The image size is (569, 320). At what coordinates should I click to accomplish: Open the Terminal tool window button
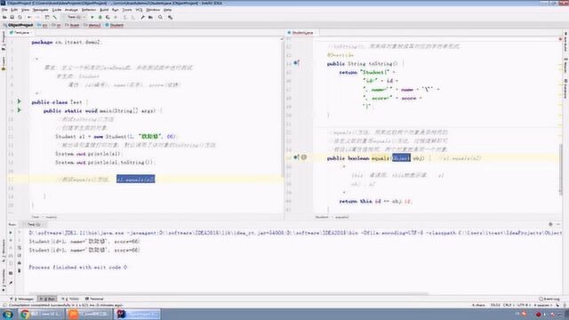(94, 299)
